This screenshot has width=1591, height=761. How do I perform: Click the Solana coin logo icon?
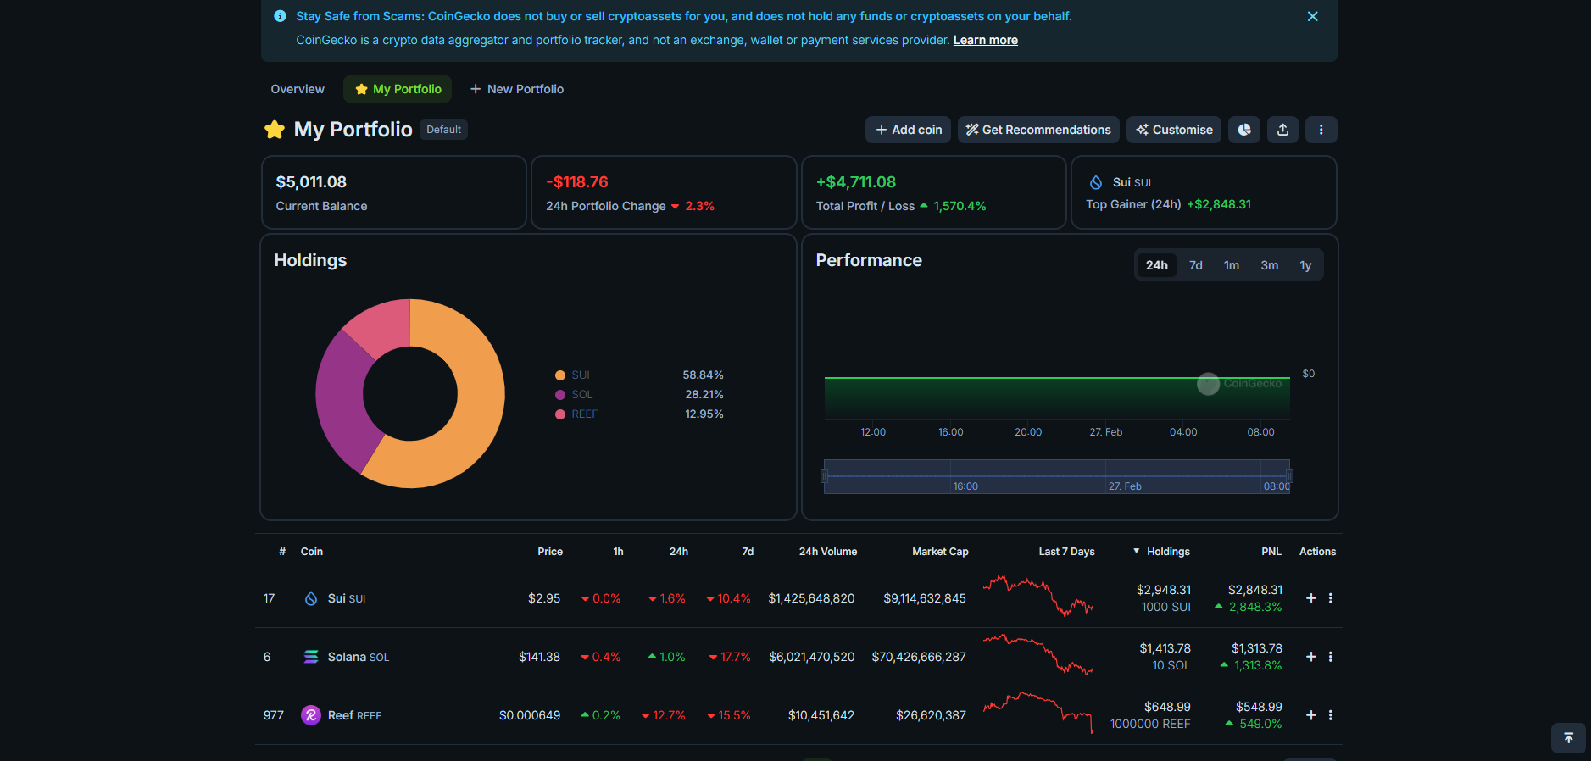point(311,657)
